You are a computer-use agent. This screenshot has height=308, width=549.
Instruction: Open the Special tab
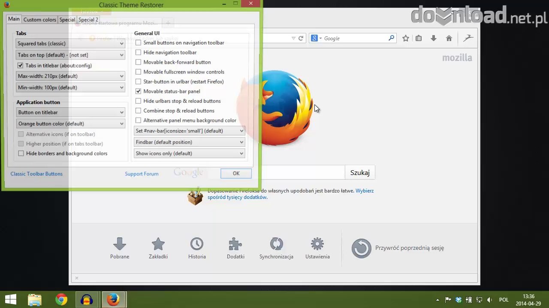pyautogui.click(x=67, y=20)
